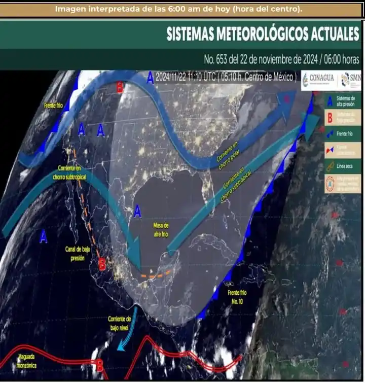Image resolution: width=365 pixels, height=383 pixels.
Task: Click the Frente frío legend symbol
Action: pos(330,134)
